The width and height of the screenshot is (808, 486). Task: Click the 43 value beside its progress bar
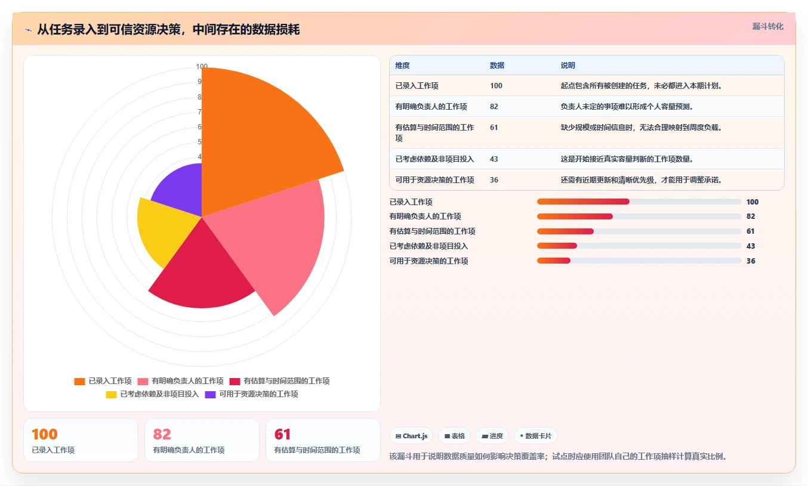[x=751, y=246]
